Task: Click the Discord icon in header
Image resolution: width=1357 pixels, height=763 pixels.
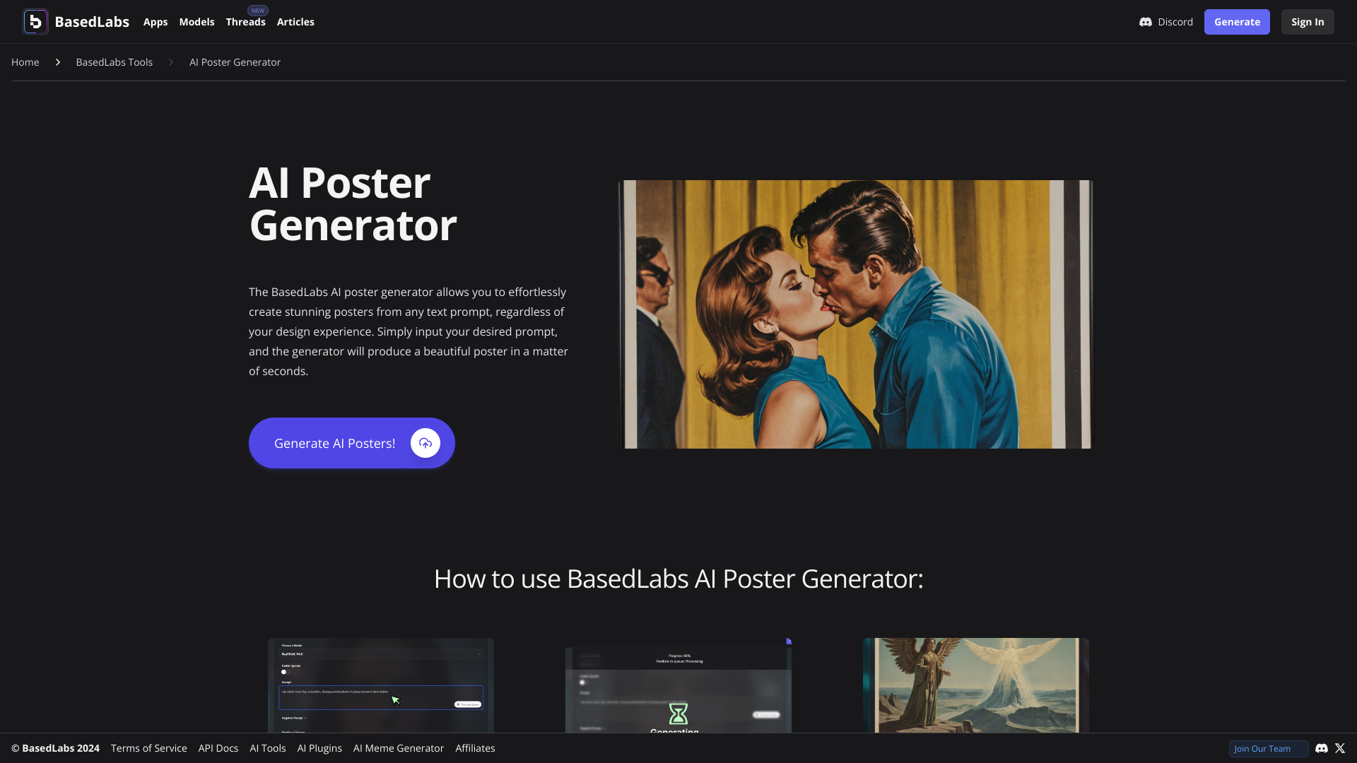Action: 1146,22
